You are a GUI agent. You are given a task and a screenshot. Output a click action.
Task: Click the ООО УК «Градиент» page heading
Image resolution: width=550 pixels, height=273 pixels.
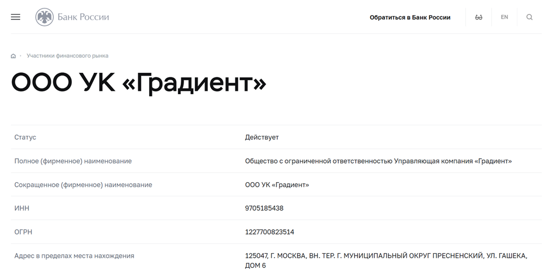click(x=139, y=83)
